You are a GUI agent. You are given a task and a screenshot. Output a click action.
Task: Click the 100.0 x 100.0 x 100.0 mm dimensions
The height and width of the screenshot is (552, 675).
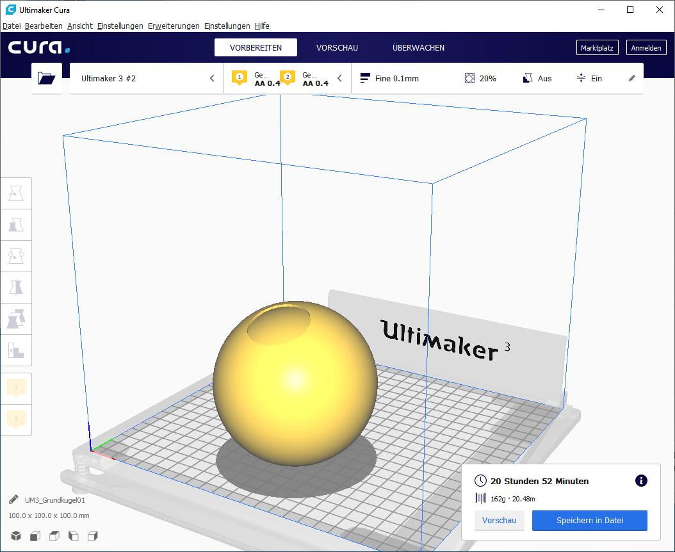[49, 515]
